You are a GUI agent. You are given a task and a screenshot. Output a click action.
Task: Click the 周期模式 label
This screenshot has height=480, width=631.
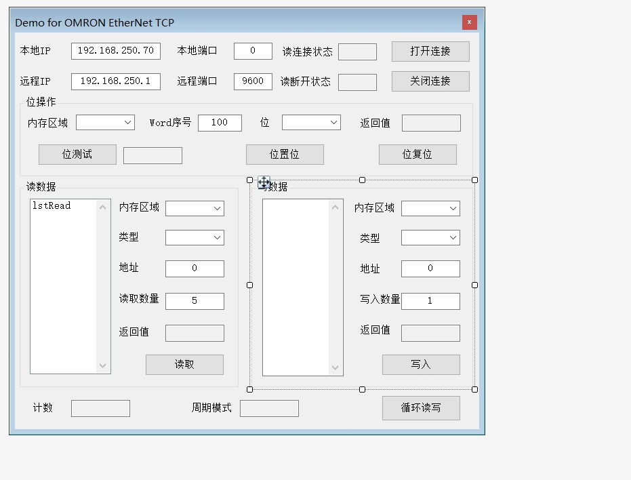(211, 408)
